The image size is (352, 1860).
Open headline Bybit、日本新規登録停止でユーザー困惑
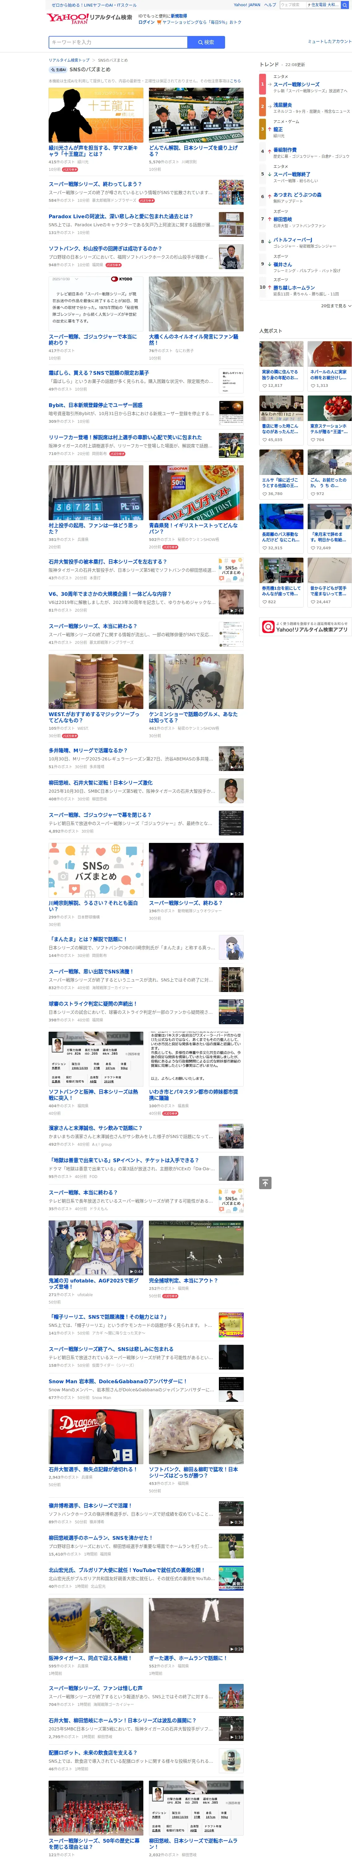pos(95,406)
